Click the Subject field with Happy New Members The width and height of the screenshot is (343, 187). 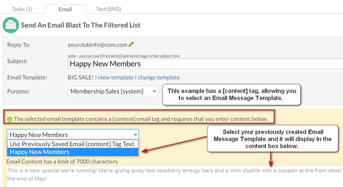(205, 64)
